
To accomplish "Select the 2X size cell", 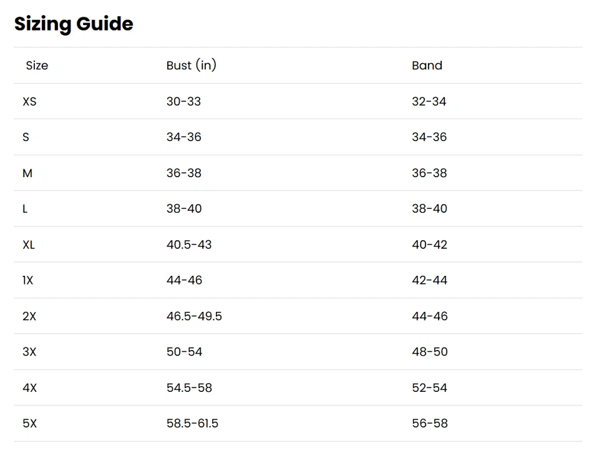I will 29,316.
